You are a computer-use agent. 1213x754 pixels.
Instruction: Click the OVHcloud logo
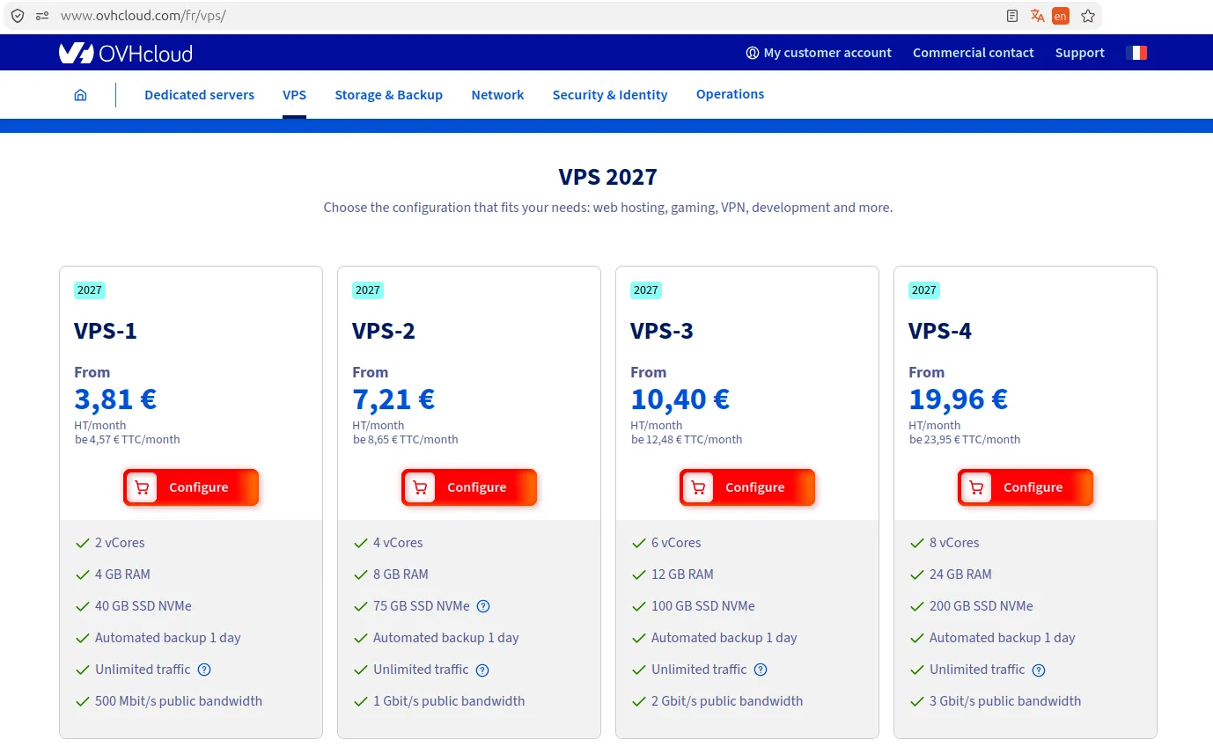pos(125,53)
